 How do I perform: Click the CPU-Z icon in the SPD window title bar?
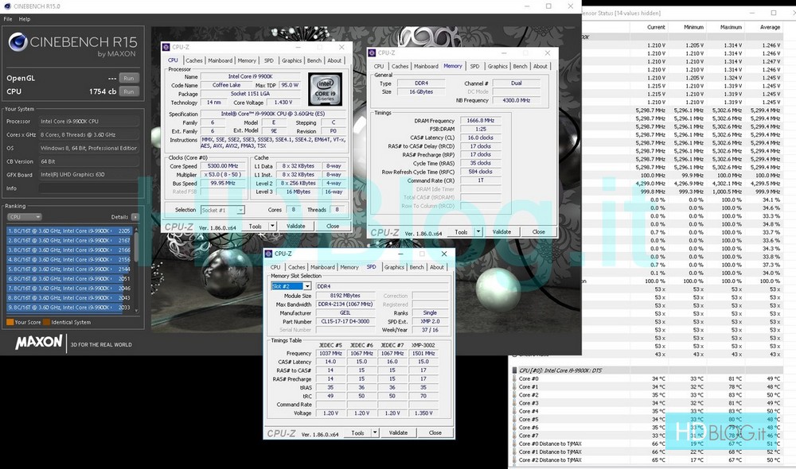pyautogui.click(x=271, y=254)
